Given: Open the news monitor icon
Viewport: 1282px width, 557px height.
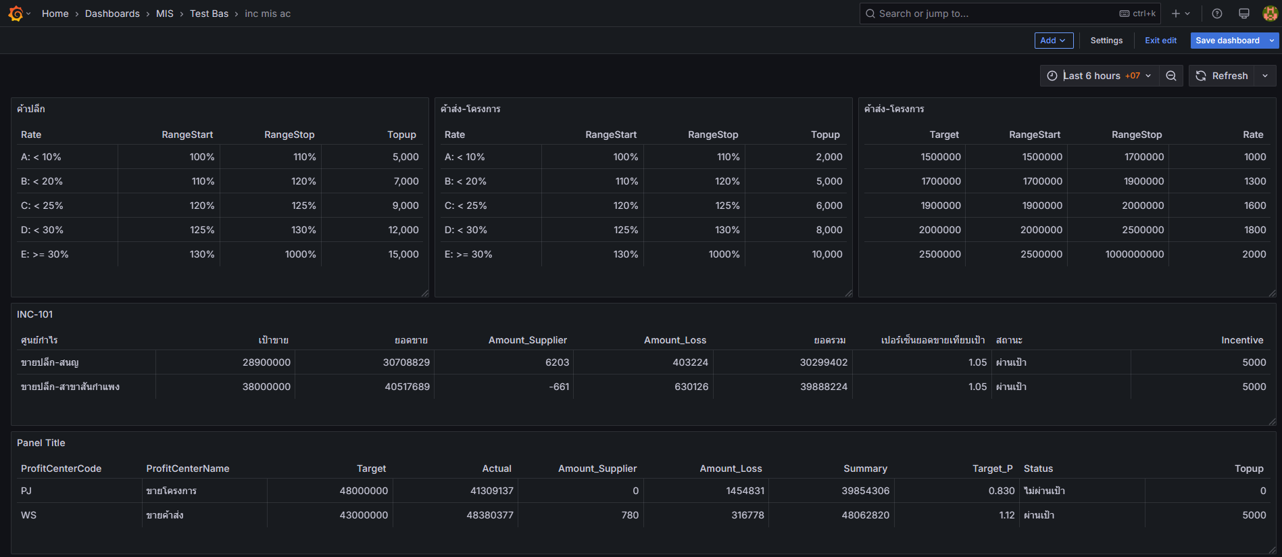Looking at the screenshot, I should pyautogui.click(x=1243, y=14).
